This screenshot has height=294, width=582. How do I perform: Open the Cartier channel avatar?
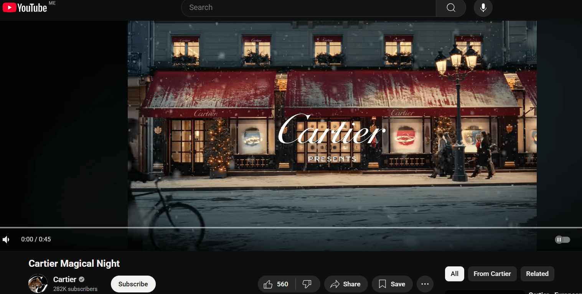coord(38,284)
